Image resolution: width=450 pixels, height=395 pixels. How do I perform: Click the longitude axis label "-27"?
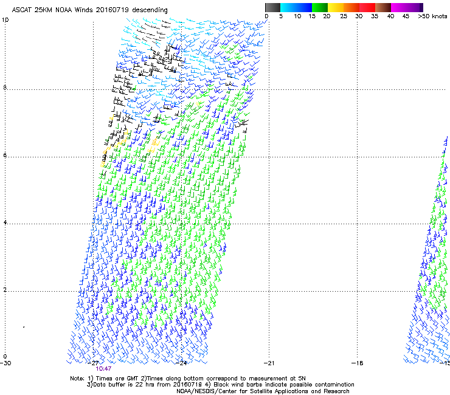[94, 363]
